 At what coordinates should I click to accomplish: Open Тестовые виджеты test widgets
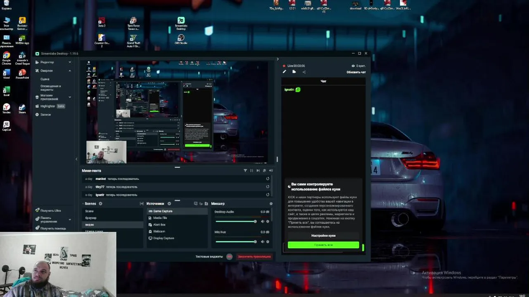tap(209, 257)
